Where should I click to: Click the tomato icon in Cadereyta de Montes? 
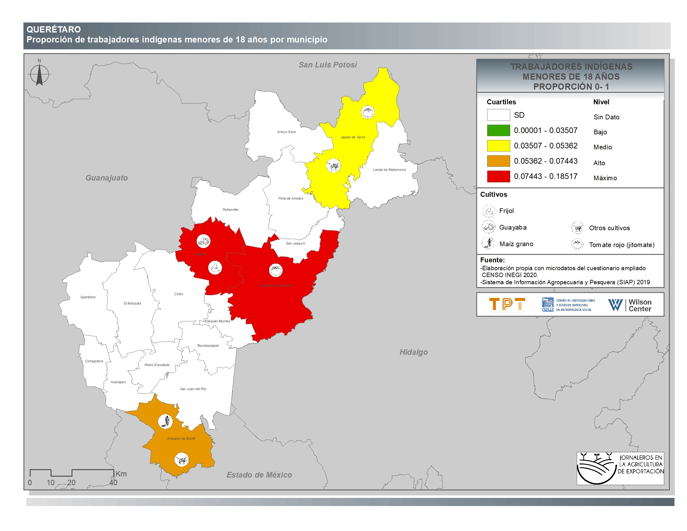275,270
